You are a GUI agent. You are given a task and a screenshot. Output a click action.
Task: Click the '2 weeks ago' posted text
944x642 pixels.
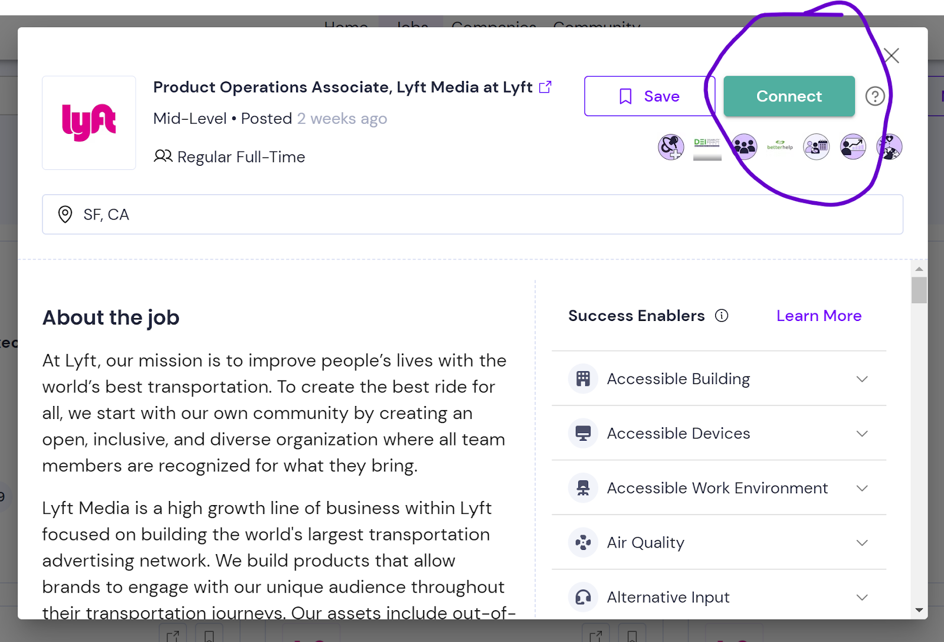pyautogui.click(x=342, y=119)
